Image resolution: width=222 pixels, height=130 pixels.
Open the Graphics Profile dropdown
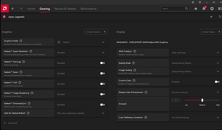tap(81, 42)
